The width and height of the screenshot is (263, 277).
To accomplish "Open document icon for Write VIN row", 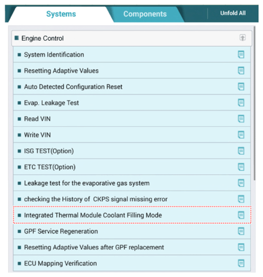I will [241, 135].
